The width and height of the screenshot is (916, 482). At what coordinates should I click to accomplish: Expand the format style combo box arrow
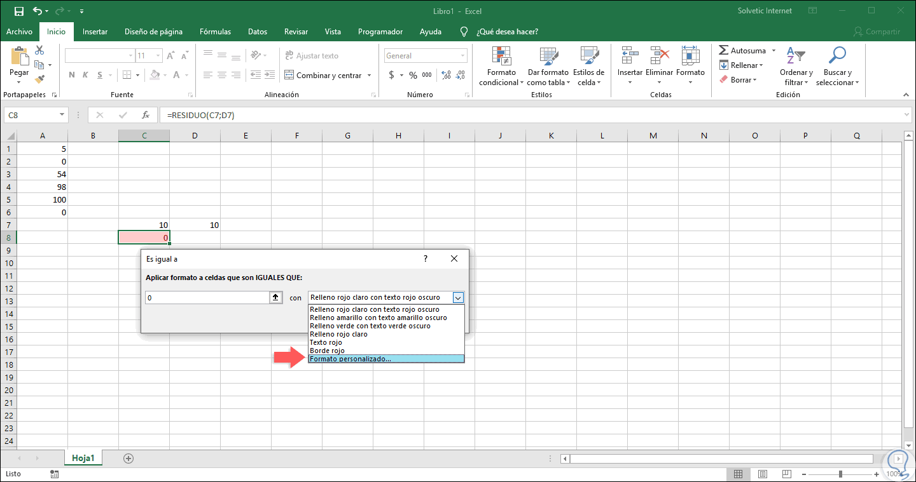tap(458, 297)
